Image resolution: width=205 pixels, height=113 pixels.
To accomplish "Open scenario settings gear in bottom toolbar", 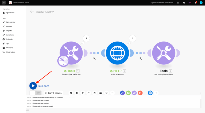I will click(77, 93).
